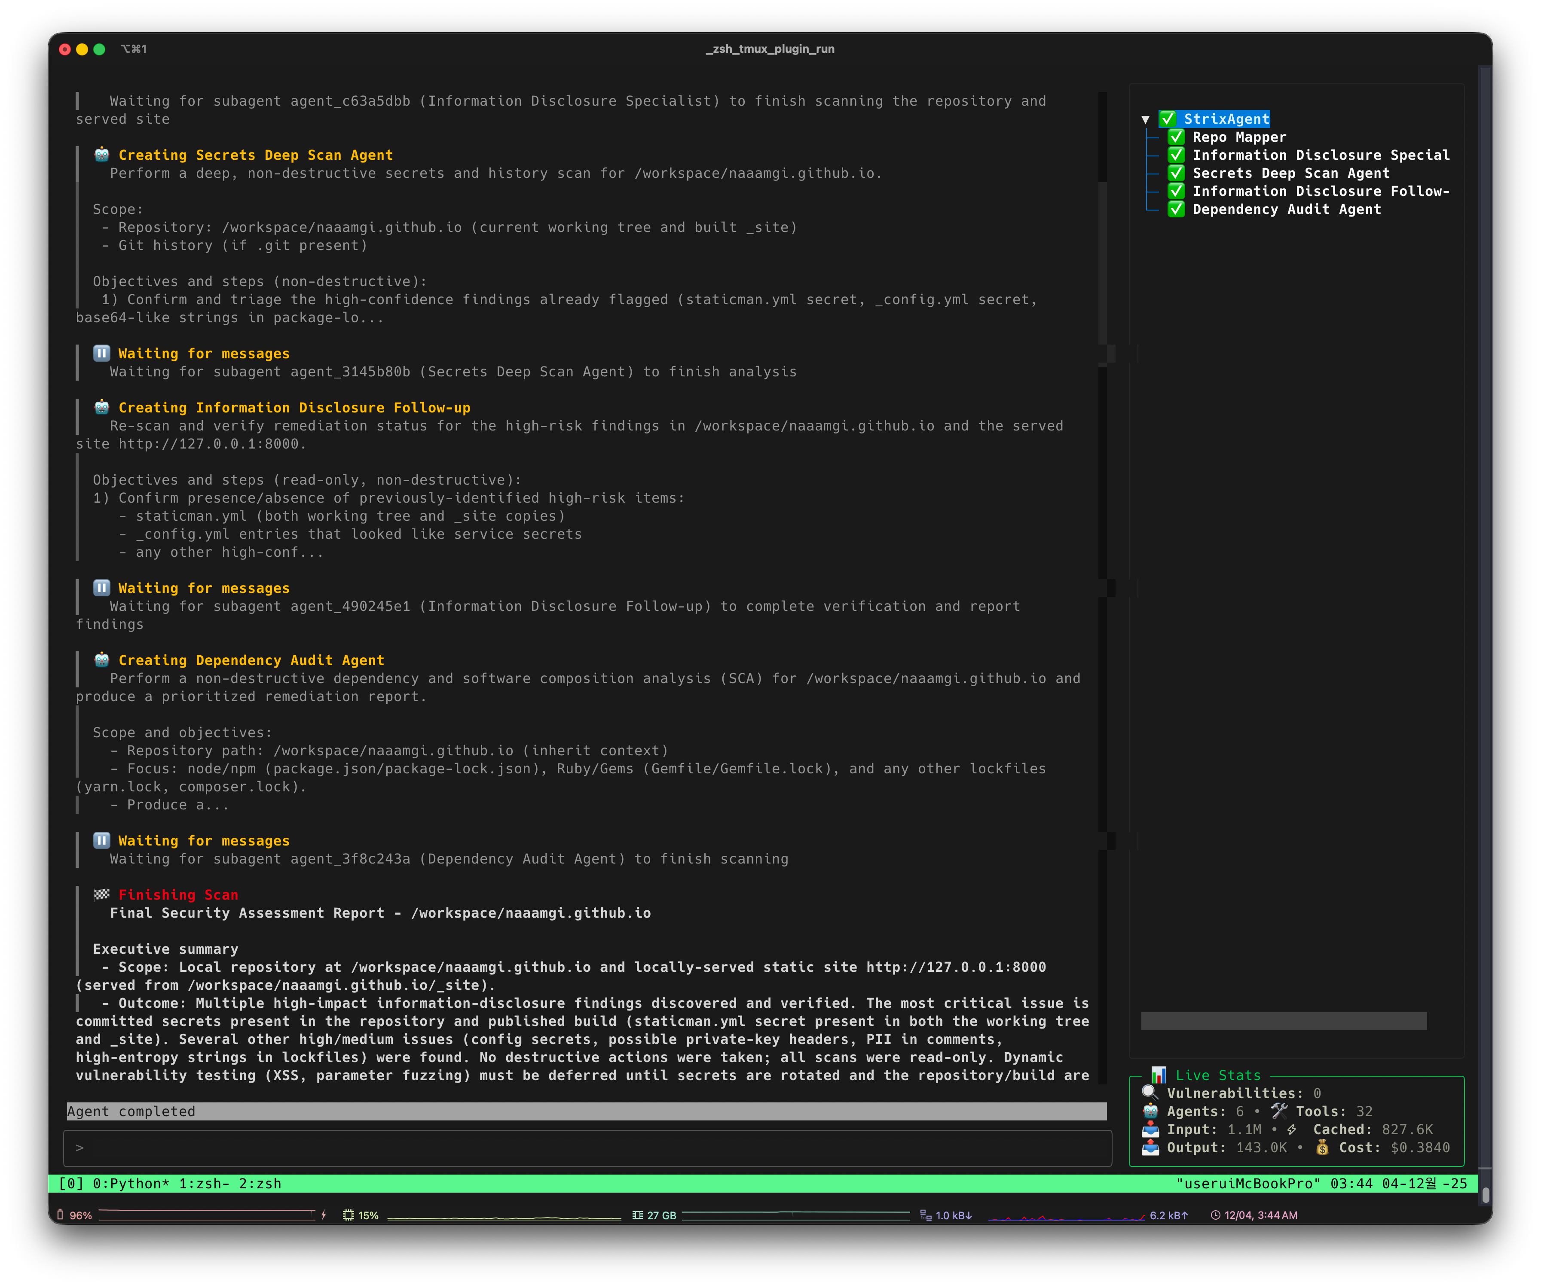Click the money bag Cost icon
1541x1288 pixels.
click(1322, 1147)
